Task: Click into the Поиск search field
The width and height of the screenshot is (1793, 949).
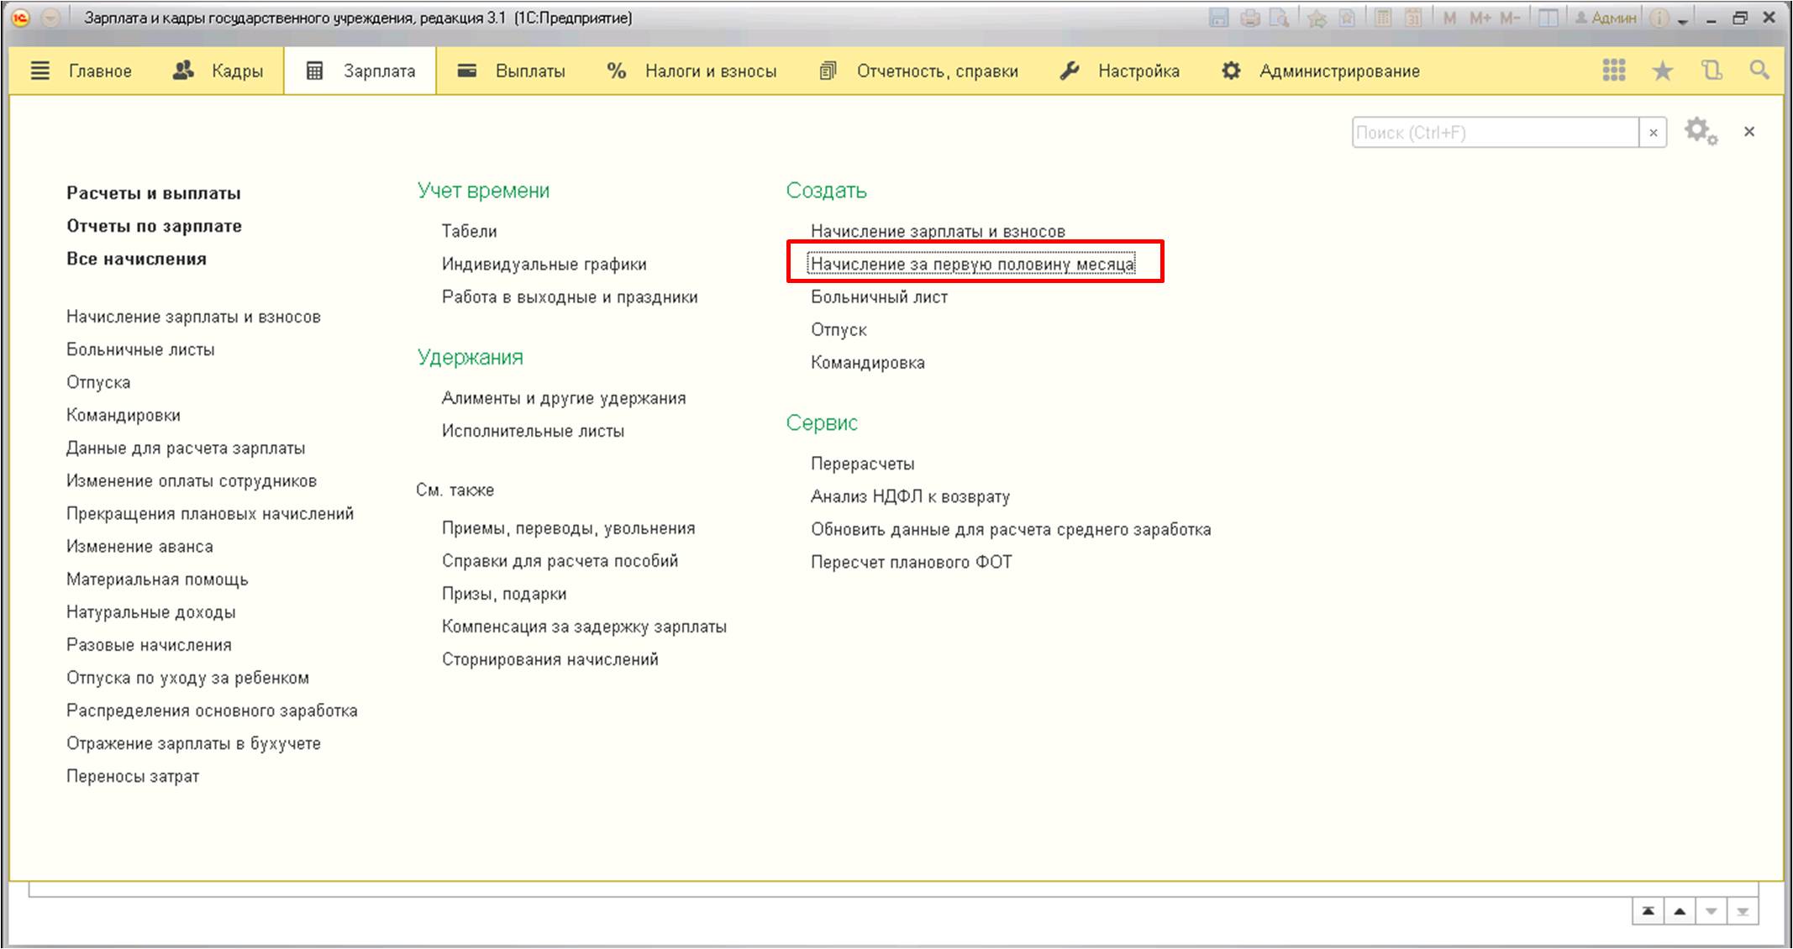Action: 1494,133
